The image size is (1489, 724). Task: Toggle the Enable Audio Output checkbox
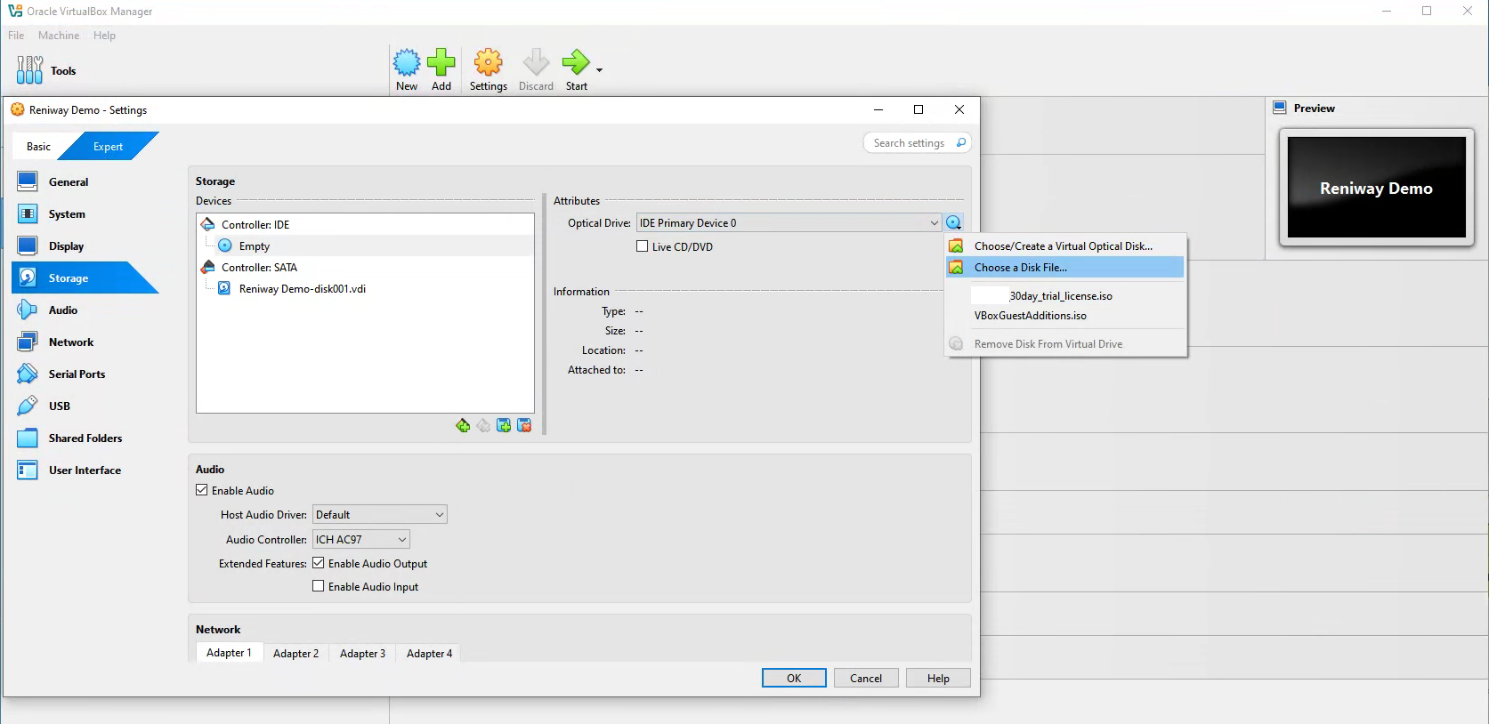(x=318, y=563)
